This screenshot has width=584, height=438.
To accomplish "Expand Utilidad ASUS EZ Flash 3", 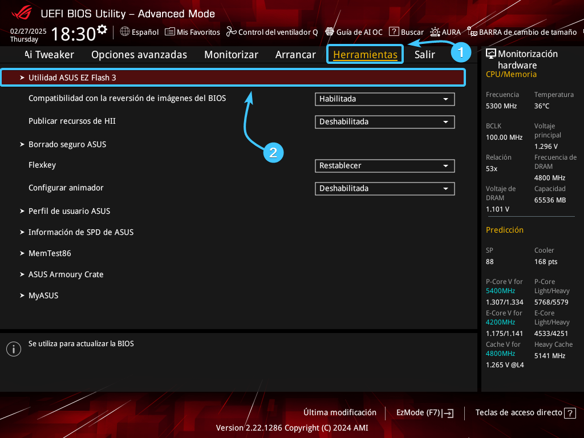I will [x=233, y=78].
